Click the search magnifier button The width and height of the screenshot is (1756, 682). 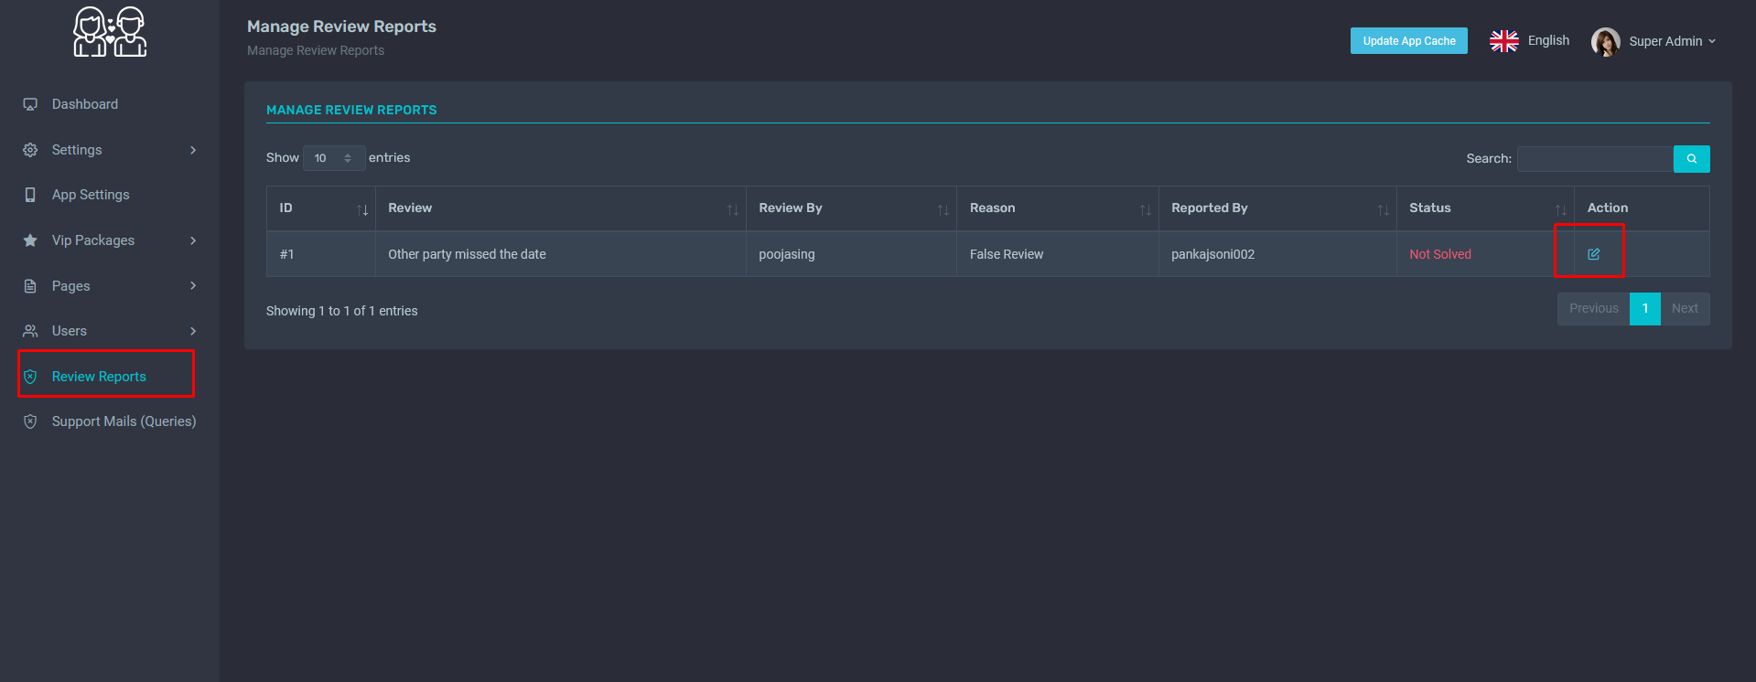pyautogui.click(x=1691, y=159)
